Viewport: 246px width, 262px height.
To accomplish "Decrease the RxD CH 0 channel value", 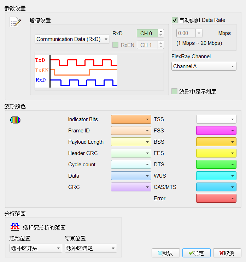I will [x=161, y=35].
